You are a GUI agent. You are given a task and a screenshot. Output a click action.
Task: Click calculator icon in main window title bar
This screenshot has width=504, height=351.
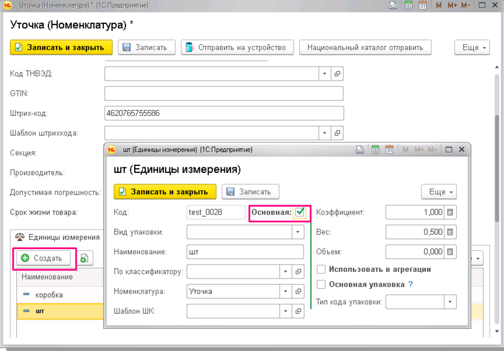coord(409,6)
